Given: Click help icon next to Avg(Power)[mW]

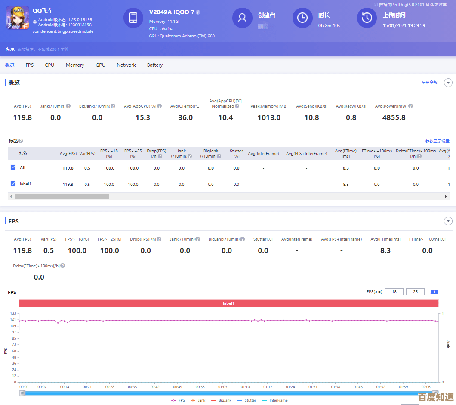Looking at the screenshot, I should pyautogui.click(x=410, y=106).
